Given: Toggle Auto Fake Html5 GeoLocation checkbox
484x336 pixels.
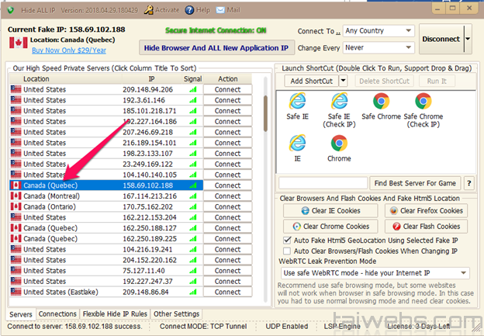Looking at the screenshot, I should click(288, 241).
